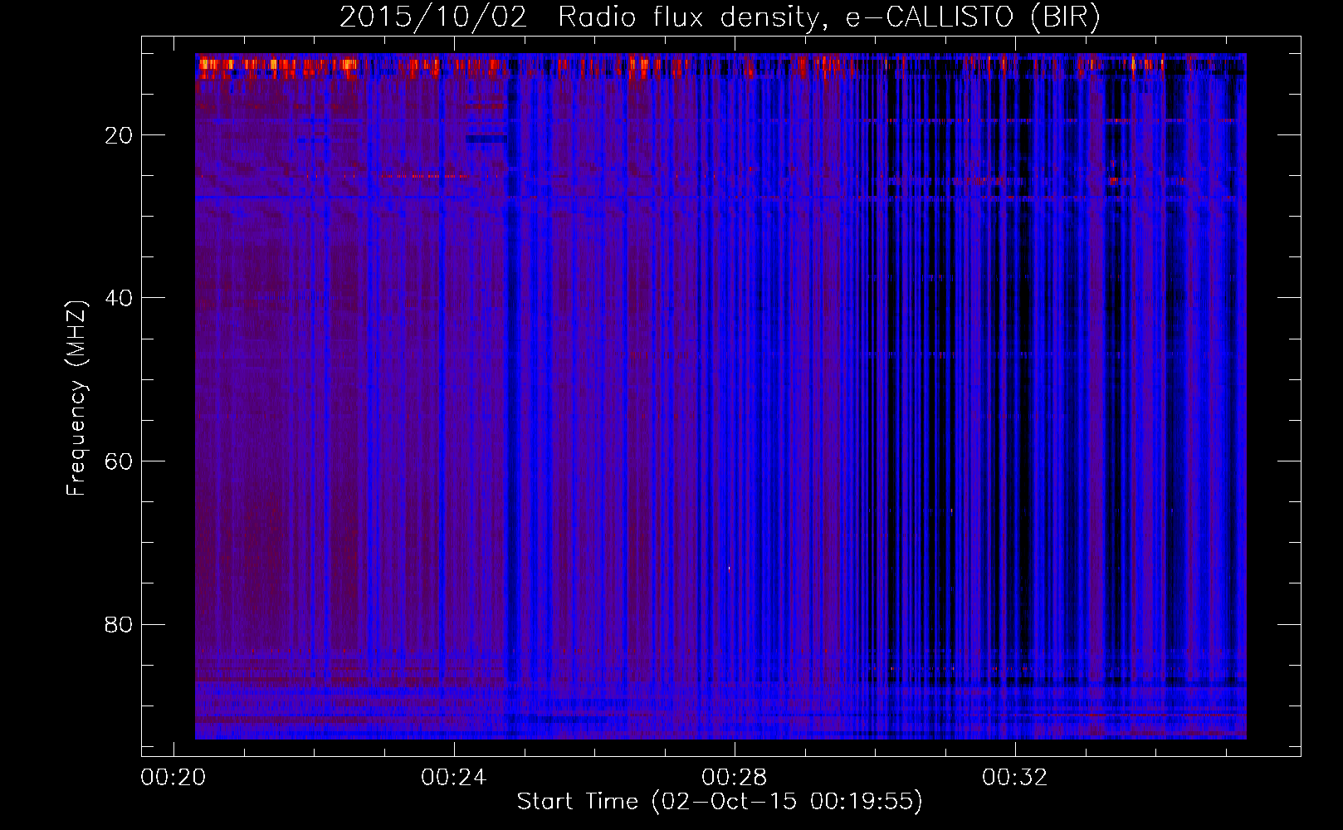Click the 00:32 time tick label
1343x830 pixels.
pos(1014,778)
